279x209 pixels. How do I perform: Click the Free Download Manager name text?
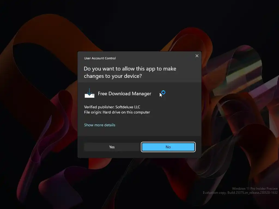(125, 94)
